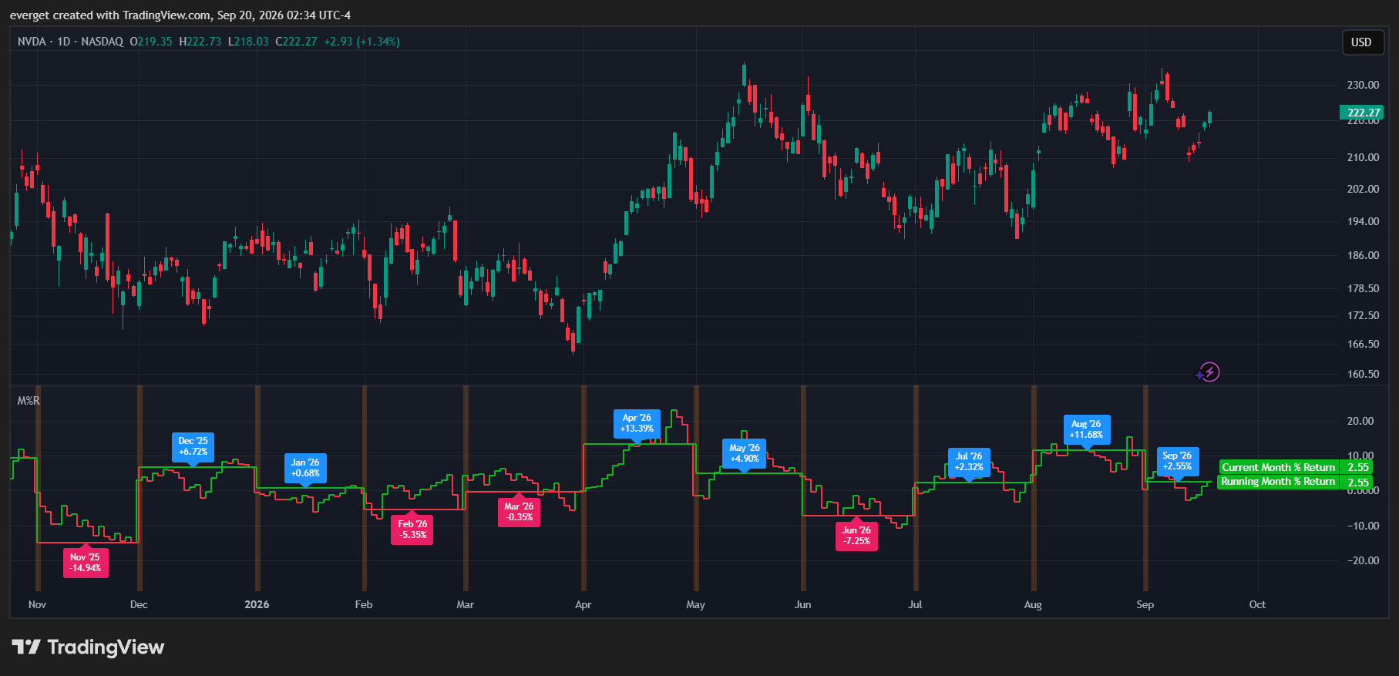This screenshot has height=676, width=1399.
Task: Click the Apr label on time axis
Action: click(x=583, y=604)
